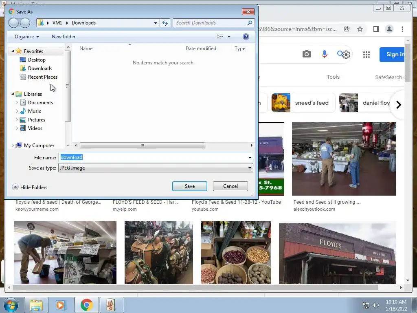Click Cancel button
417x313 pixels.
pyautogui.click(x=230, y=186)
